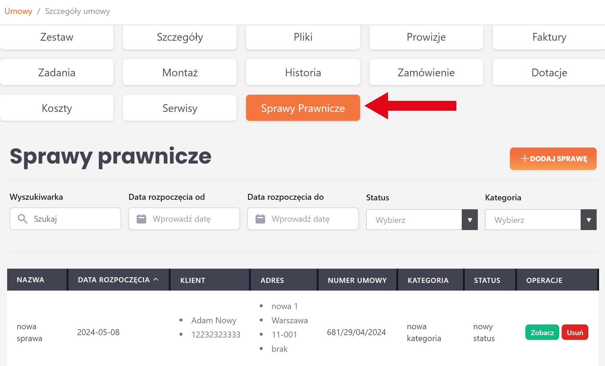Click calendar icon in 'Data rozpoczęcia od'
Image resolution: width=605 pixels, height=366 pixels.
(141, 219)
